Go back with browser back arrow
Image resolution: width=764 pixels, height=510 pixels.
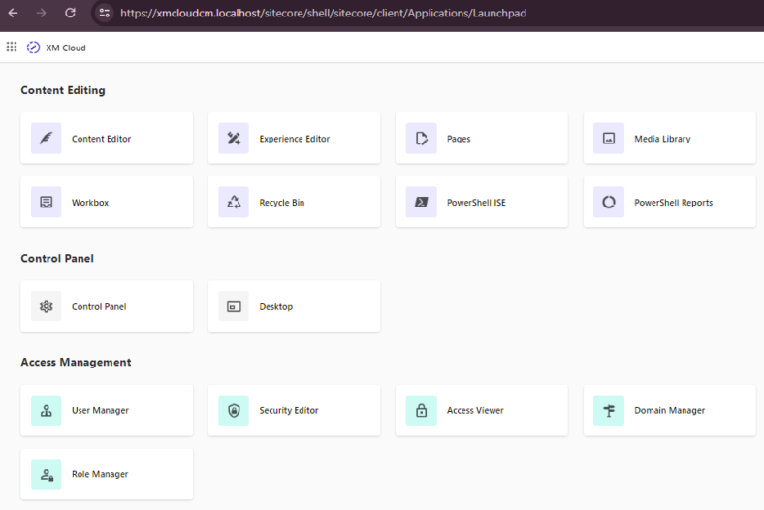pyautogui.click(x=14, y=13)
